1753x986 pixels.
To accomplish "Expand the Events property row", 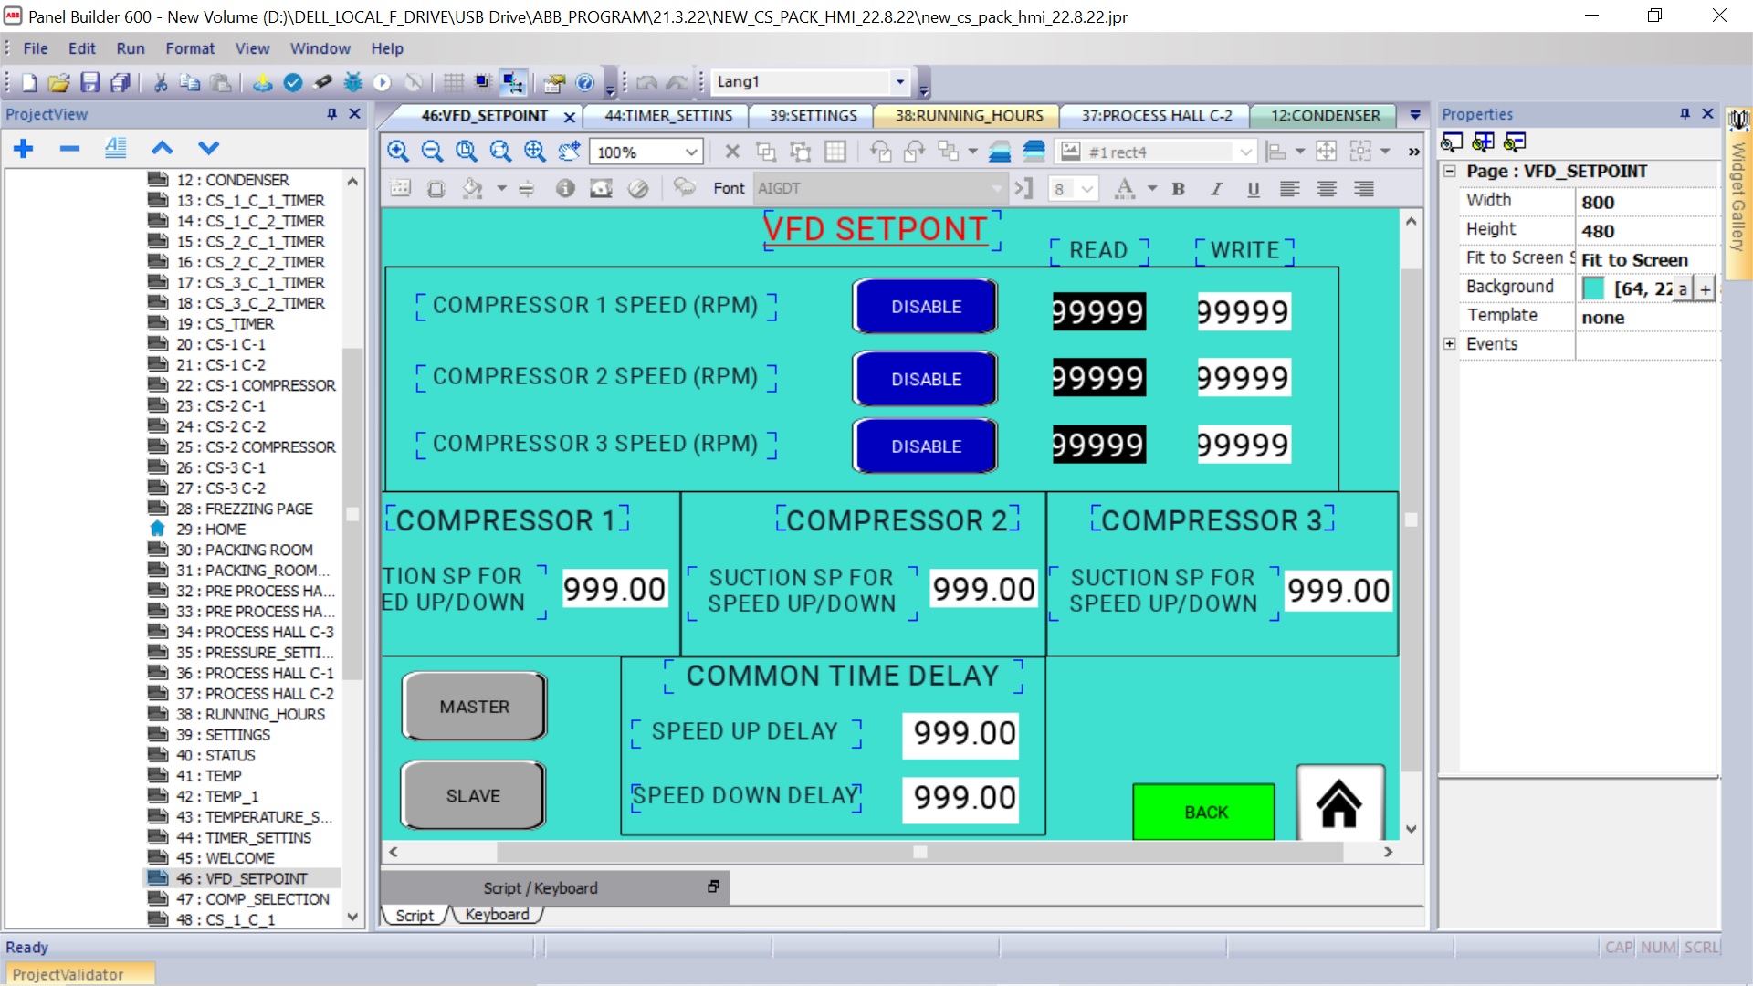I will click(1450, 344).
